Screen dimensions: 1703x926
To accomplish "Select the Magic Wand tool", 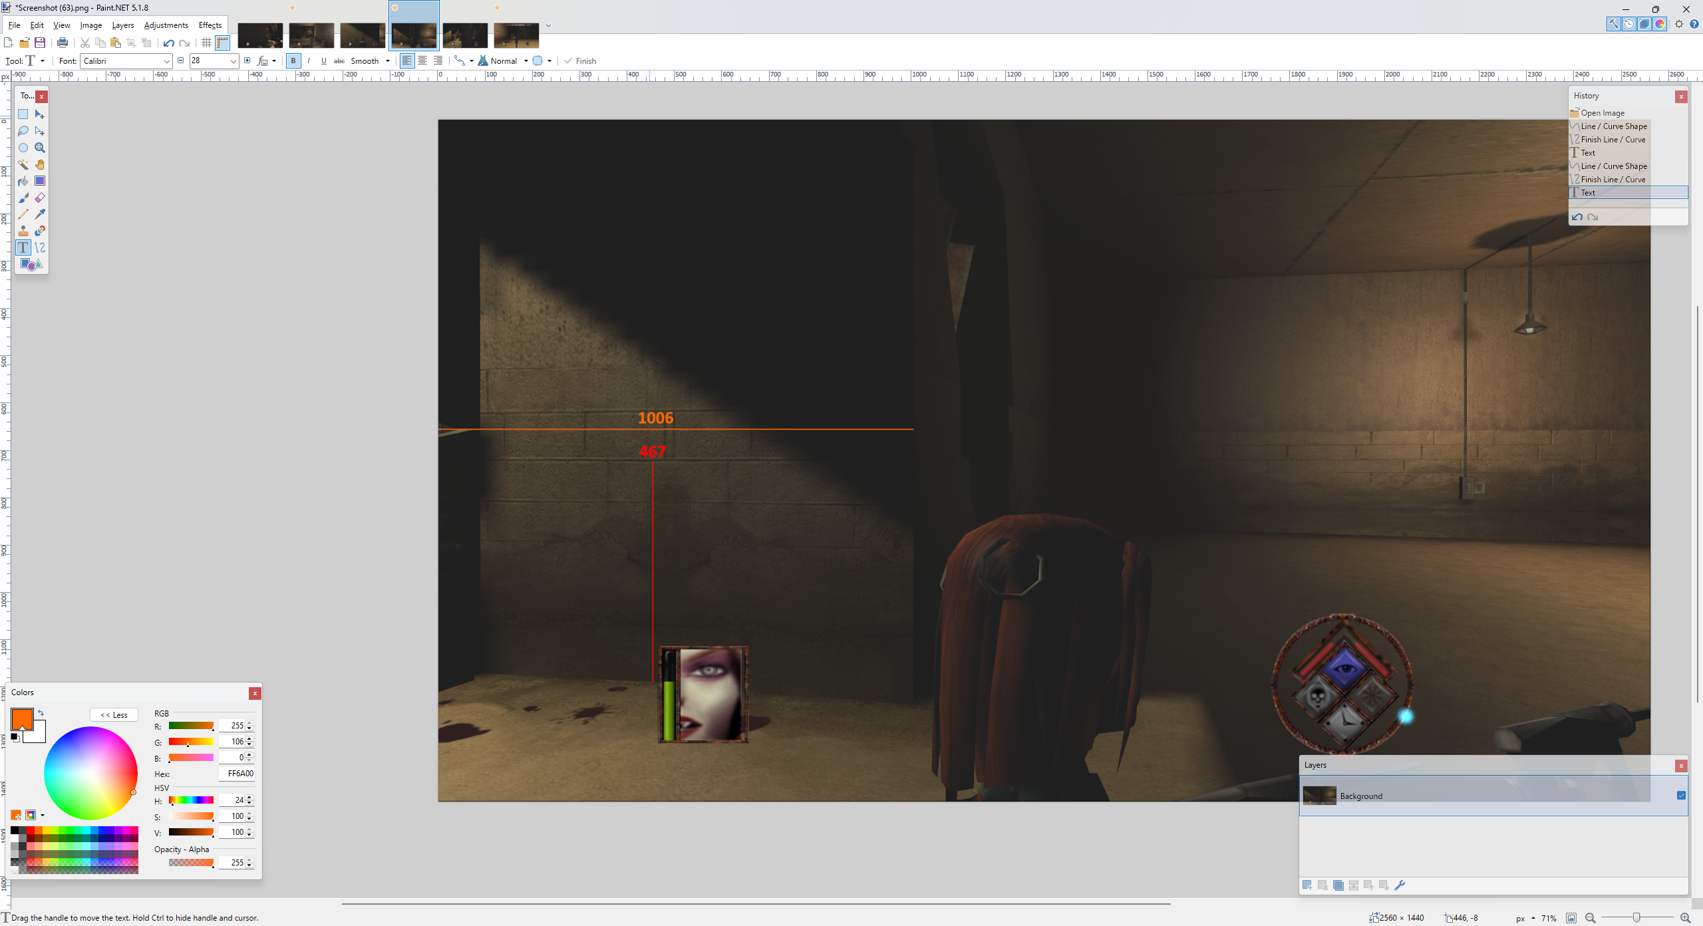I will (23, 164).
